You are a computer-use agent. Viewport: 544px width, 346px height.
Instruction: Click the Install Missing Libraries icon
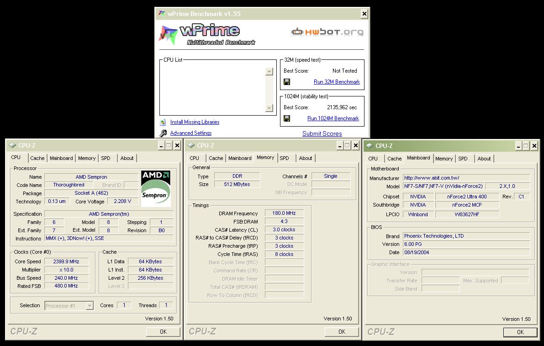(163, 122)
